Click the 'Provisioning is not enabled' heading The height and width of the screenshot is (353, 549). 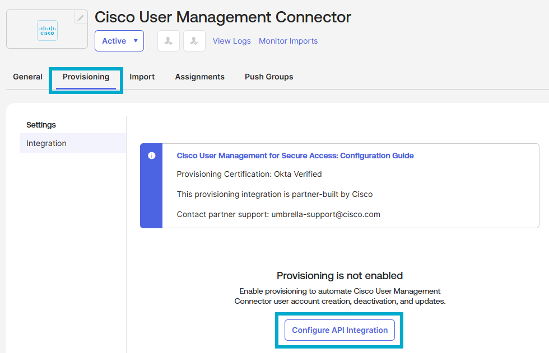pos(339,276)
